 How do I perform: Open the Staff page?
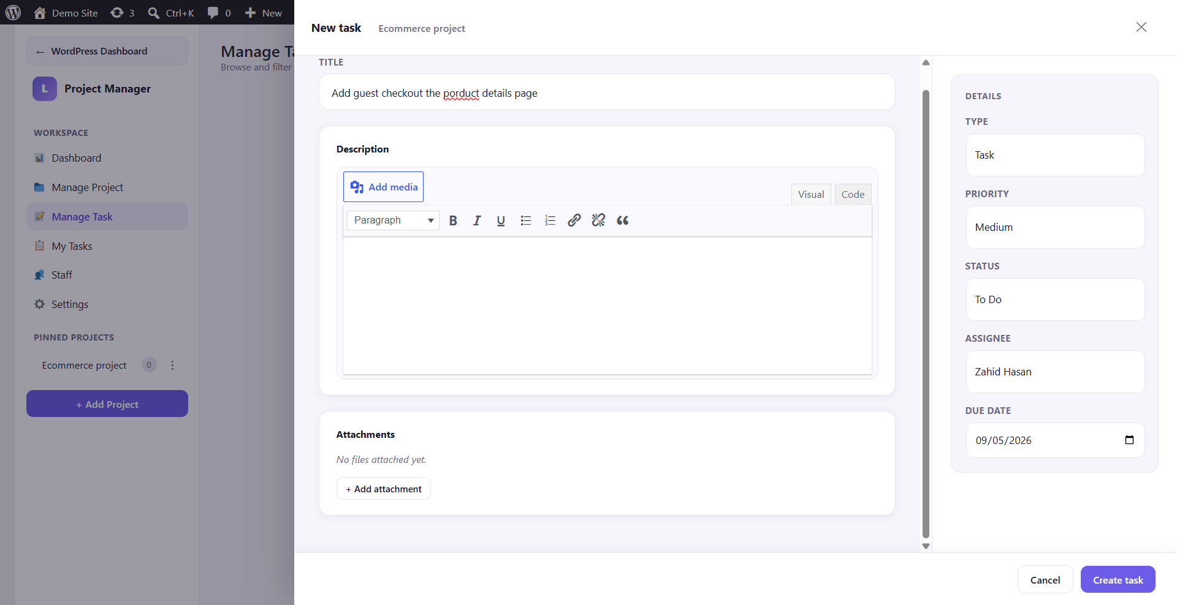point(107,275)
